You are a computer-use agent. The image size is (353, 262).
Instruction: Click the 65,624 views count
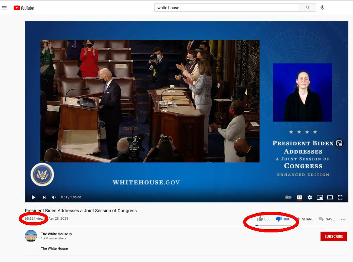pyautogui.click(x=35, y=218)
